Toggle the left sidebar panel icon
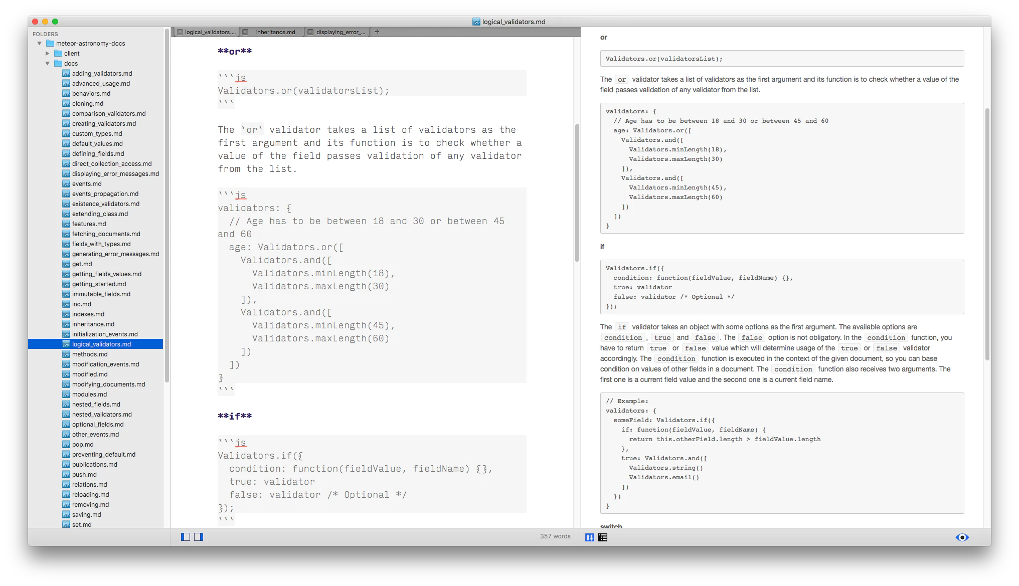This screenshot has width=1019, height=586. [185, 537]
